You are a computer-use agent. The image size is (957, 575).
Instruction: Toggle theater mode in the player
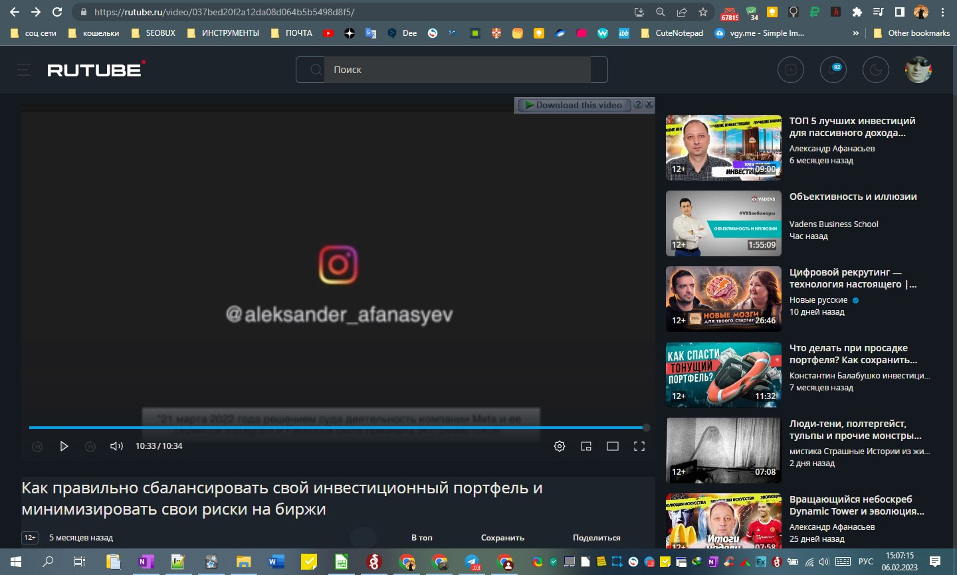[x=613, y=446]
